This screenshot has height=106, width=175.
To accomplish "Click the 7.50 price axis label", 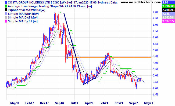I will point(156,19).
